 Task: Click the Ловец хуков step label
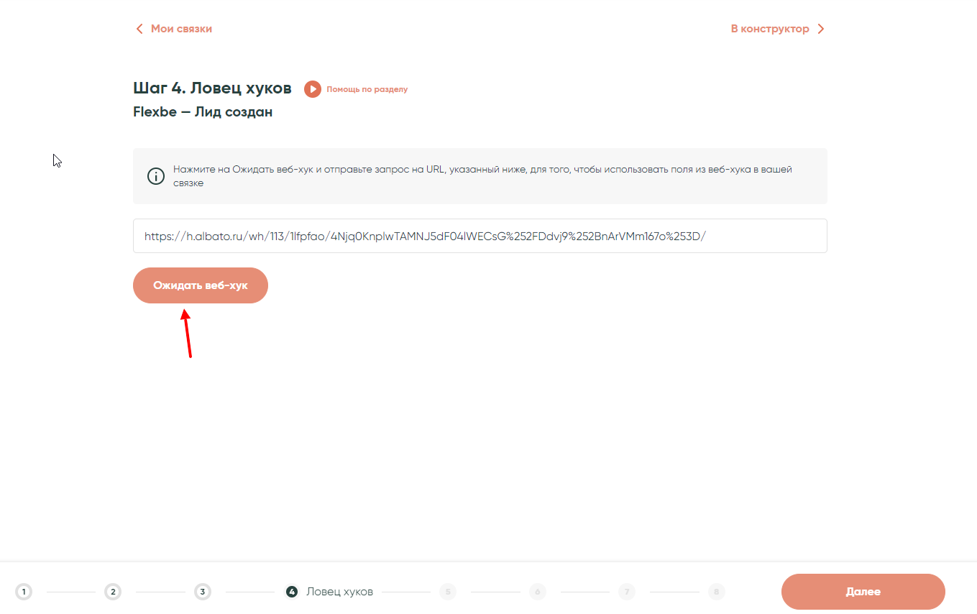[x=339, y=592]
